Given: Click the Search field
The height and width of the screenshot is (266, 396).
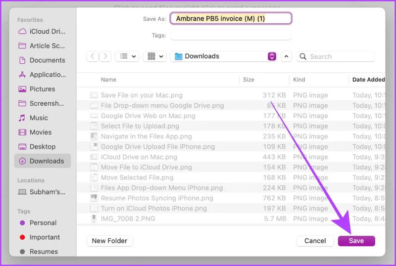Looking at the screenshot, I should click(x=336, y=56).
